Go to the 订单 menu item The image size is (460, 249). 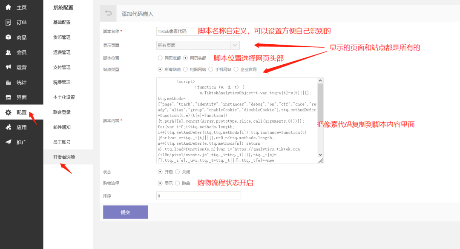22,22
